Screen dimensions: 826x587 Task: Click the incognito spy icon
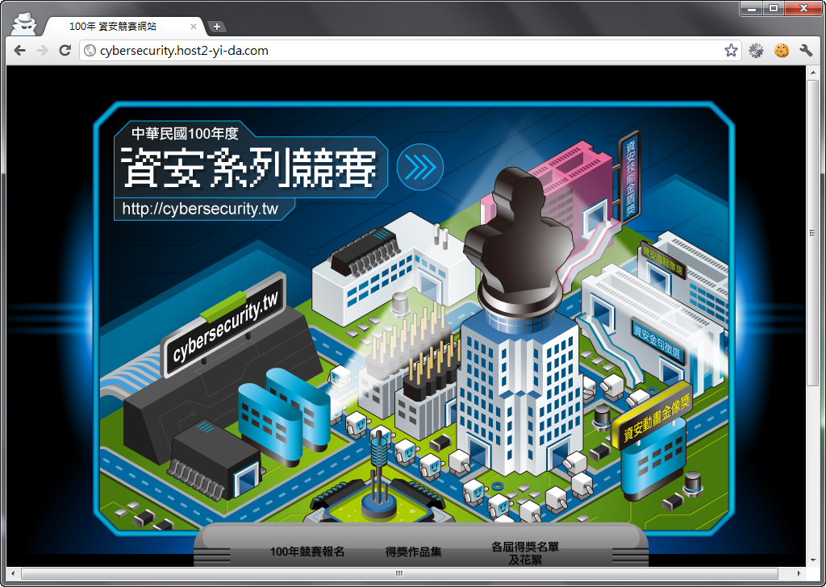tap(23, 24)
